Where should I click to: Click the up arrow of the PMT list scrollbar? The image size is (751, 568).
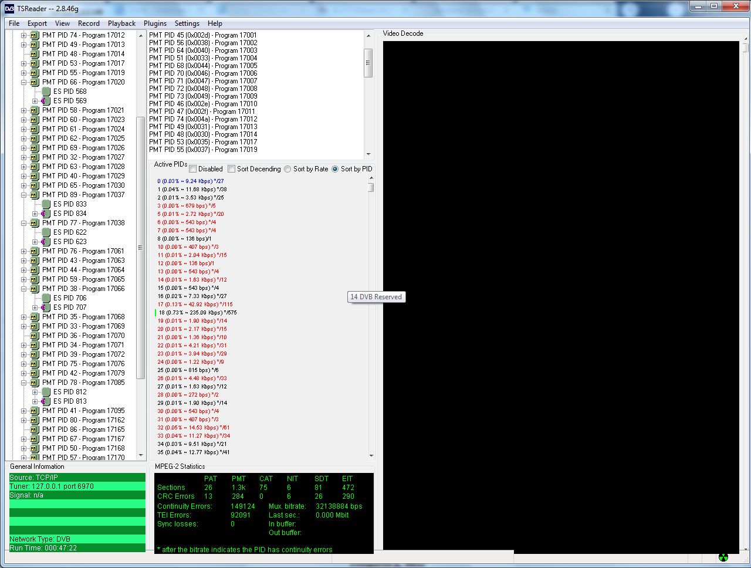368,36
